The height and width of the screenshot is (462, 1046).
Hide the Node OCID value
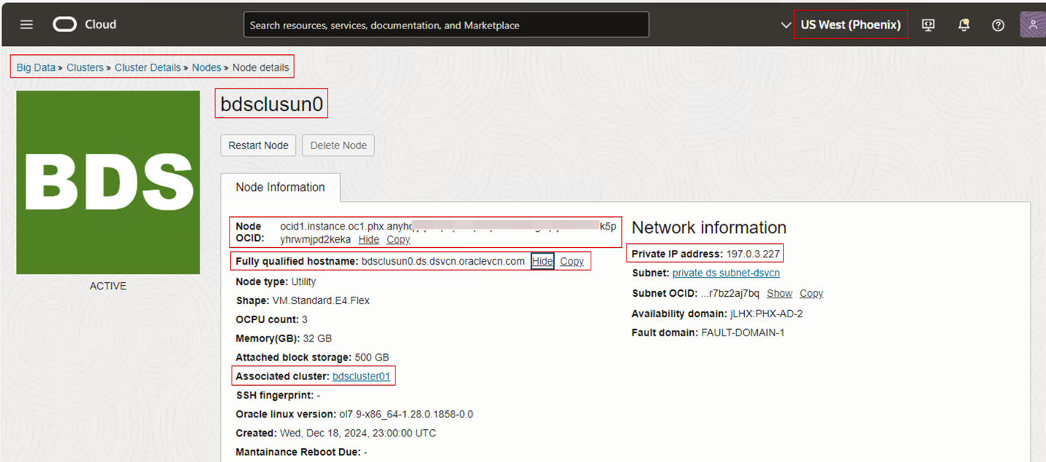tap(368, 239)
